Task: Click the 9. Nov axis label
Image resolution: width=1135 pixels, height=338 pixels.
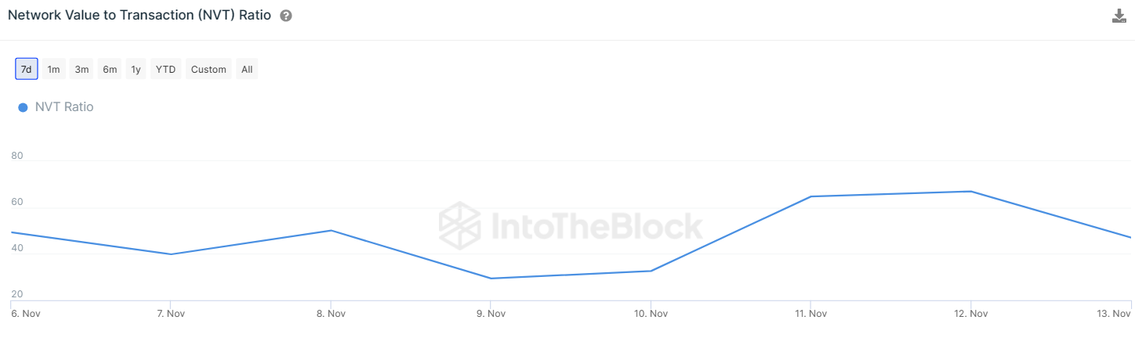Action: click(491, 314)
